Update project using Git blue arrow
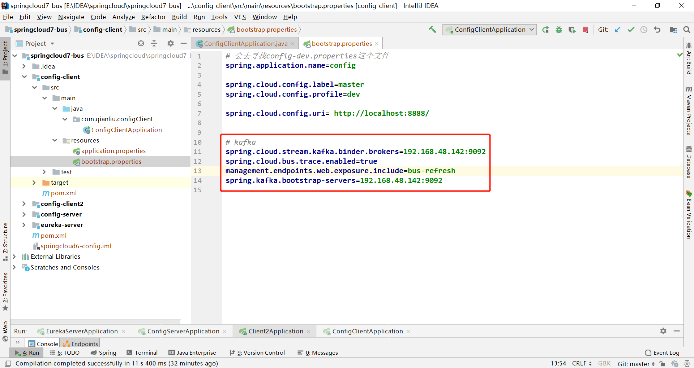This screenshot has width=694, height=368. [x=617, y=30]
